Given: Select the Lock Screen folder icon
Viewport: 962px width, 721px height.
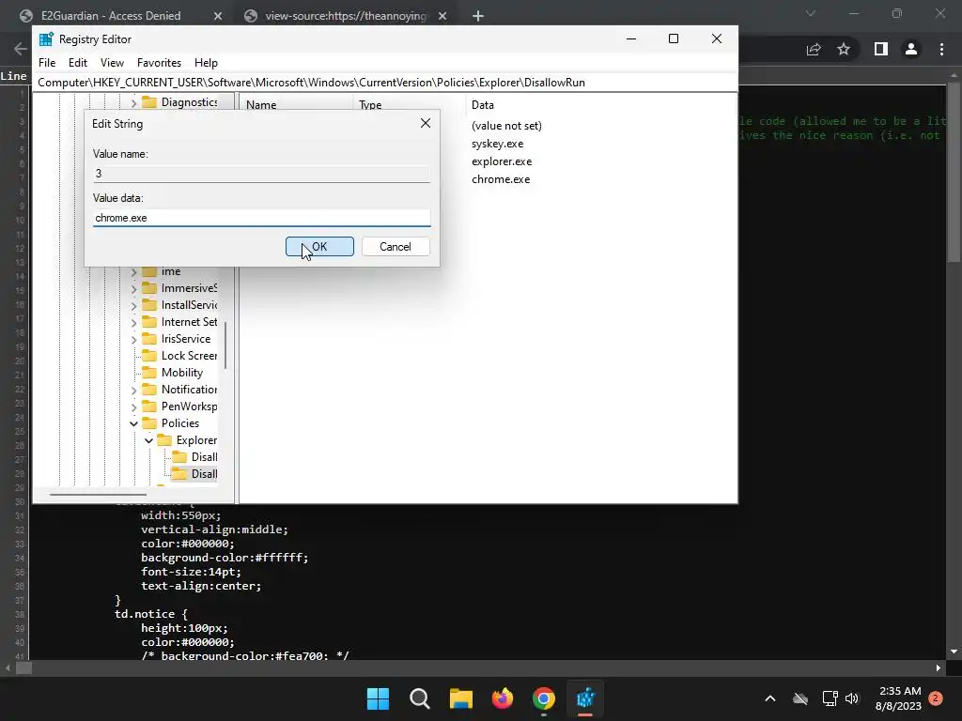Looking at the screenshot, I should pyautogui.click(x=149, y=356).
